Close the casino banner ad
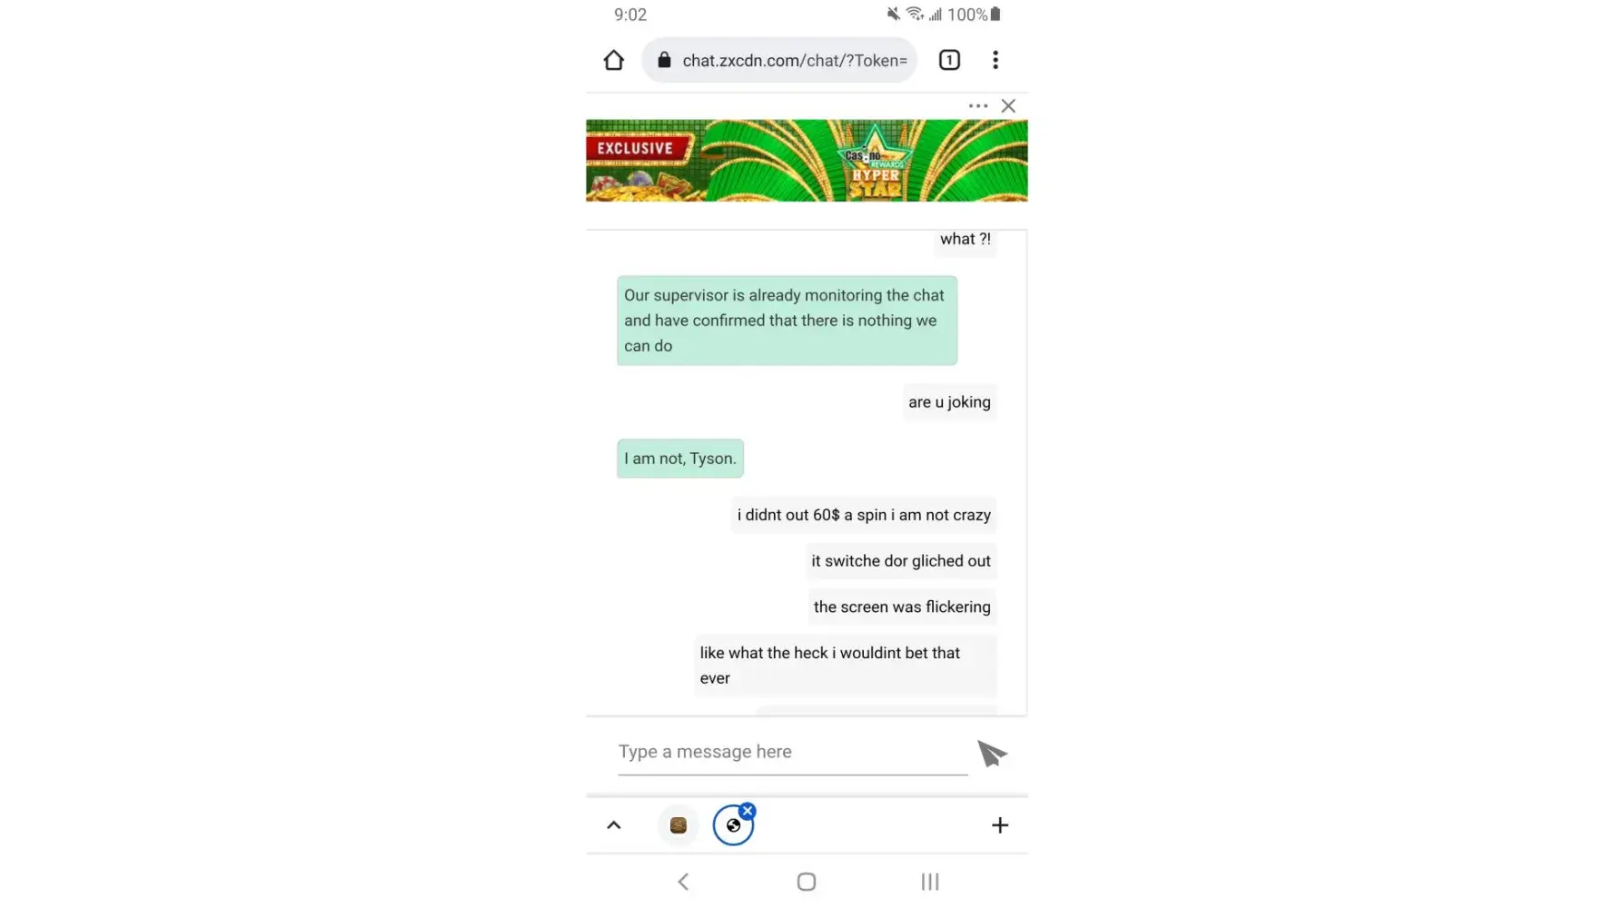Screen dimensions: 1615x908 pyautogui.click(x=1008, y=106)
